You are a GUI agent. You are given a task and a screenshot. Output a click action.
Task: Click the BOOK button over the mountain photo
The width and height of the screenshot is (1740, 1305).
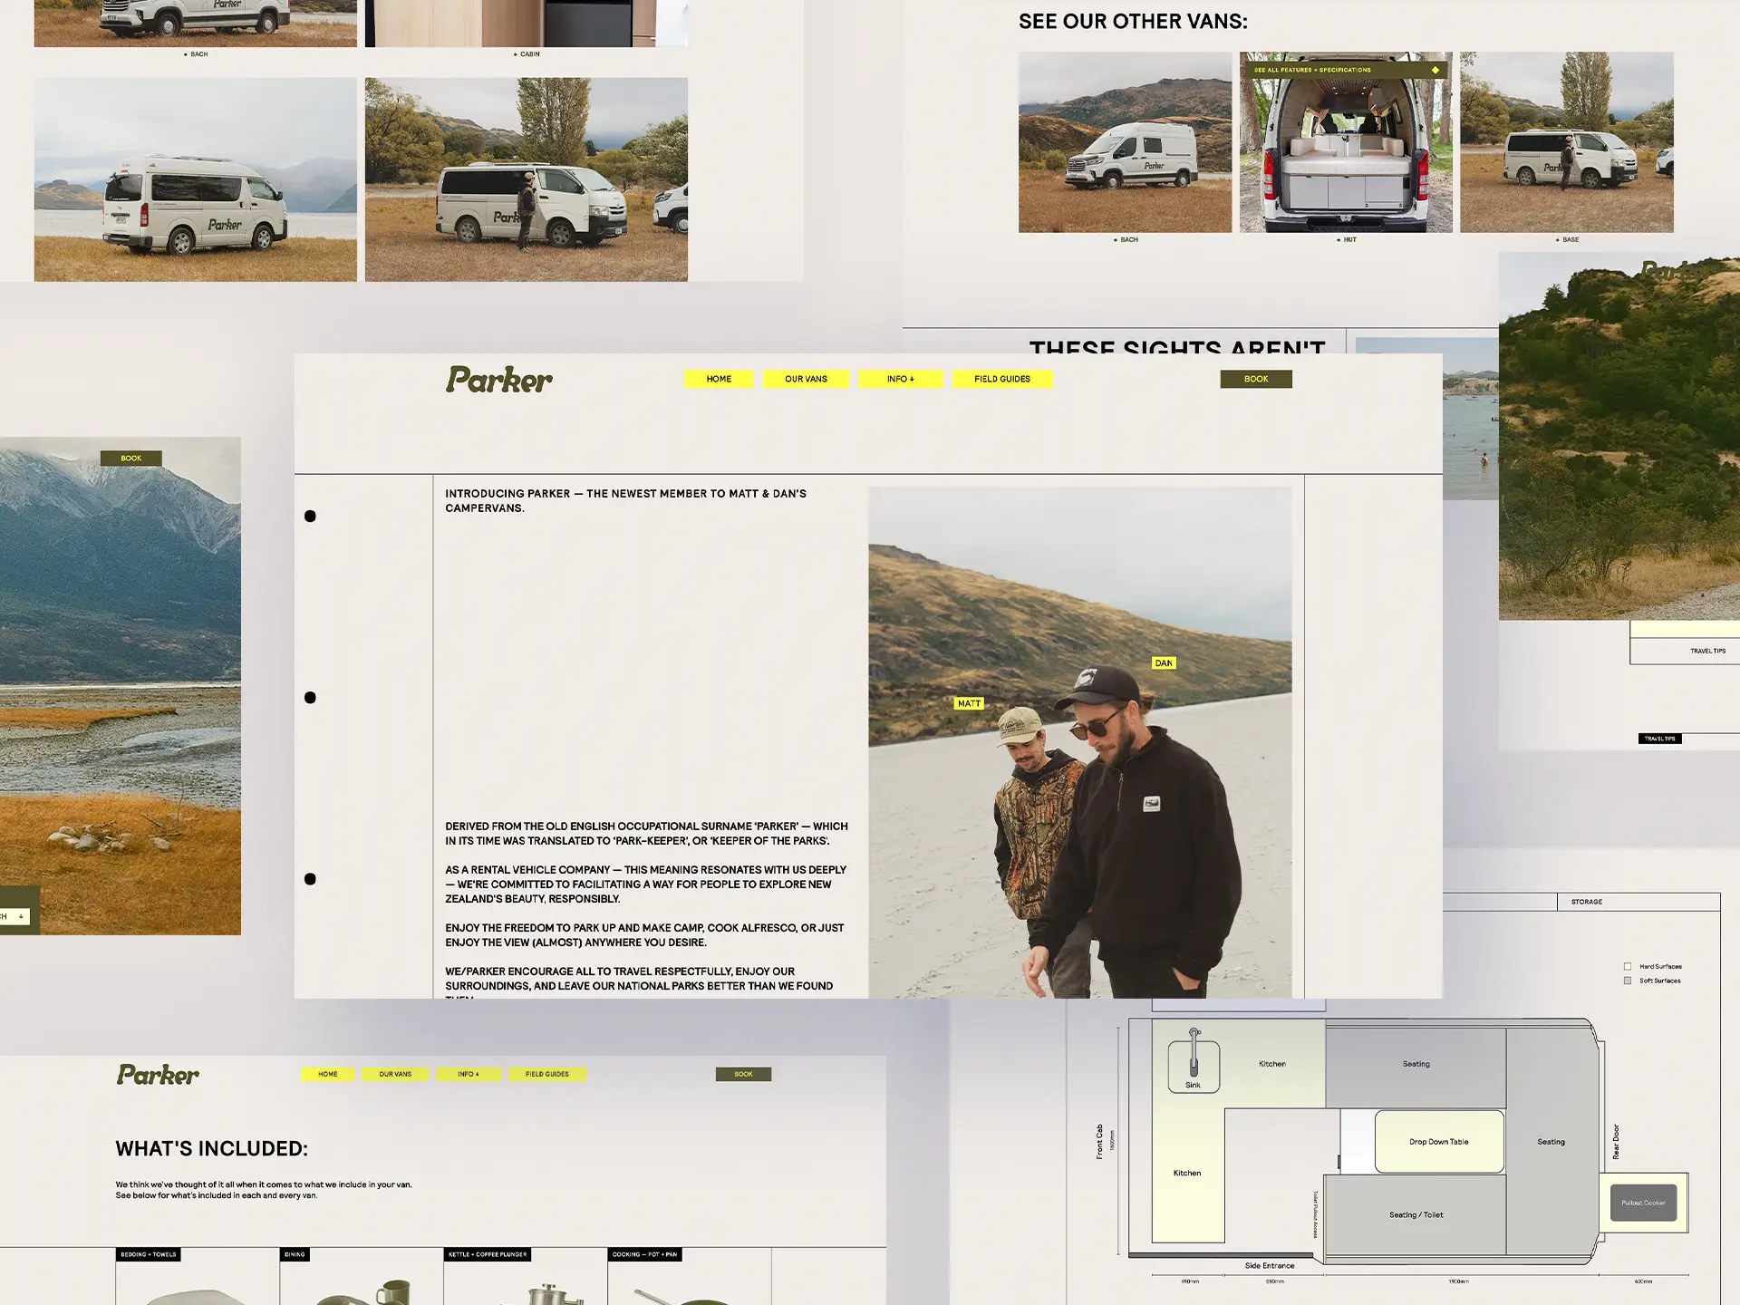coord(131,459)
